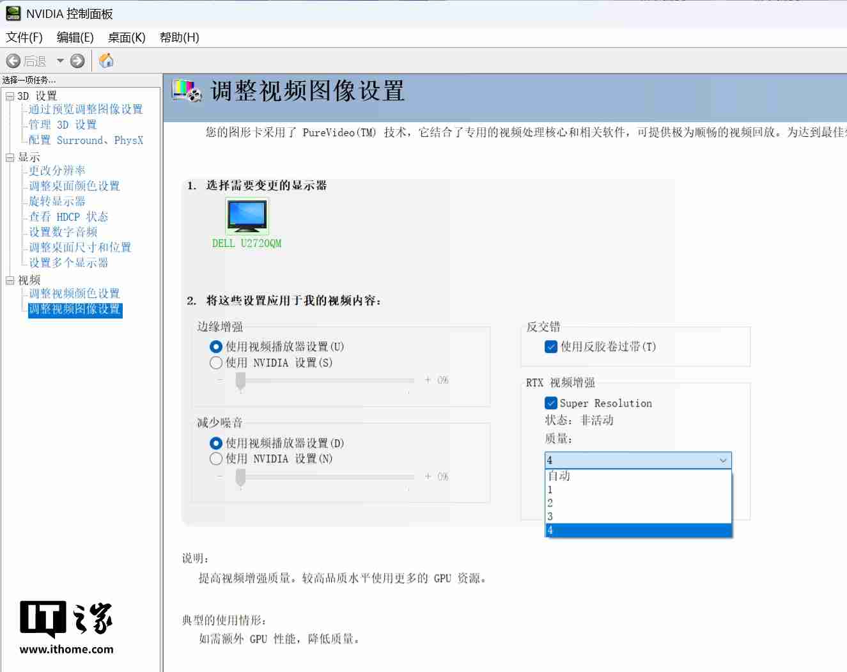
Task: Click the 减少噪音 slider handle
Action: coord(241,476)
